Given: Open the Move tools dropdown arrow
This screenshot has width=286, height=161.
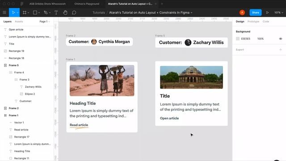Looking at the screenshot, I should (18, 13).
